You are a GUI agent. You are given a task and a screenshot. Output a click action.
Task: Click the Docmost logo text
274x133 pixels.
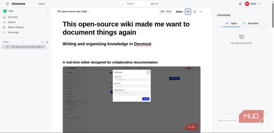(19, 4)
